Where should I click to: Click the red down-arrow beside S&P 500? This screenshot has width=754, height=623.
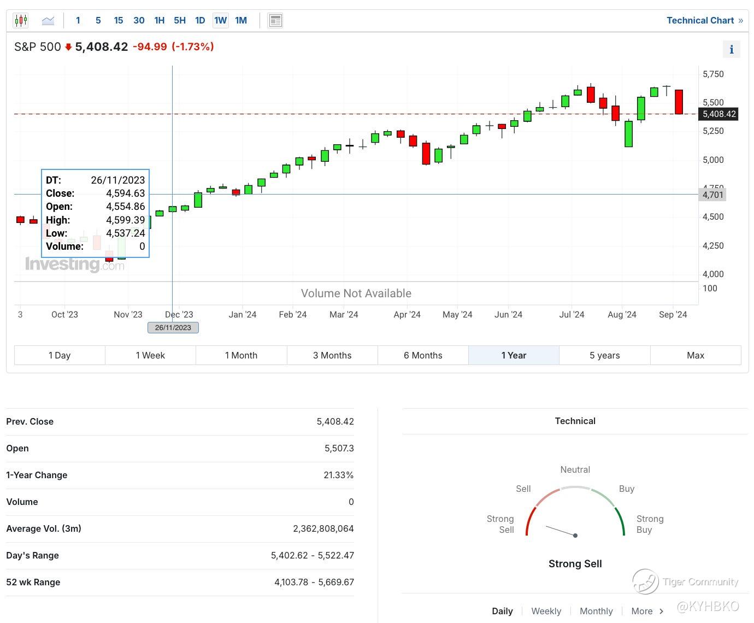68,47
